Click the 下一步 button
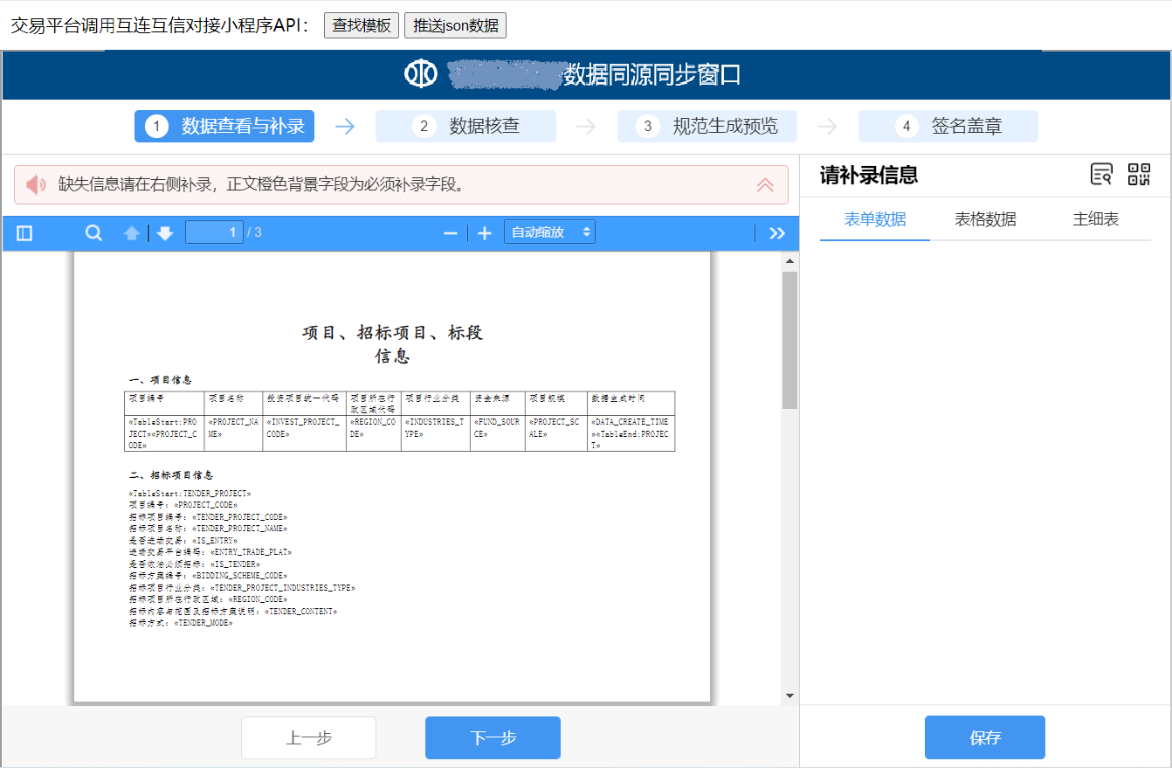The height and width of the screenshot is (768, 1172). pos(493,737)
